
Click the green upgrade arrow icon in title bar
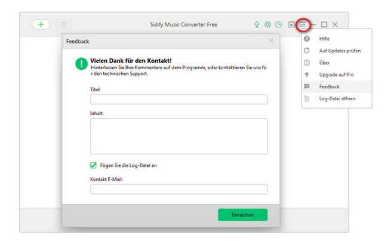257,24
